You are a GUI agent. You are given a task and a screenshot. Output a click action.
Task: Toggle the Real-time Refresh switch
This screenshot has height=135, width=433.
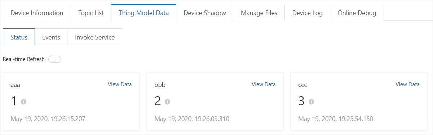coord(55,59)
